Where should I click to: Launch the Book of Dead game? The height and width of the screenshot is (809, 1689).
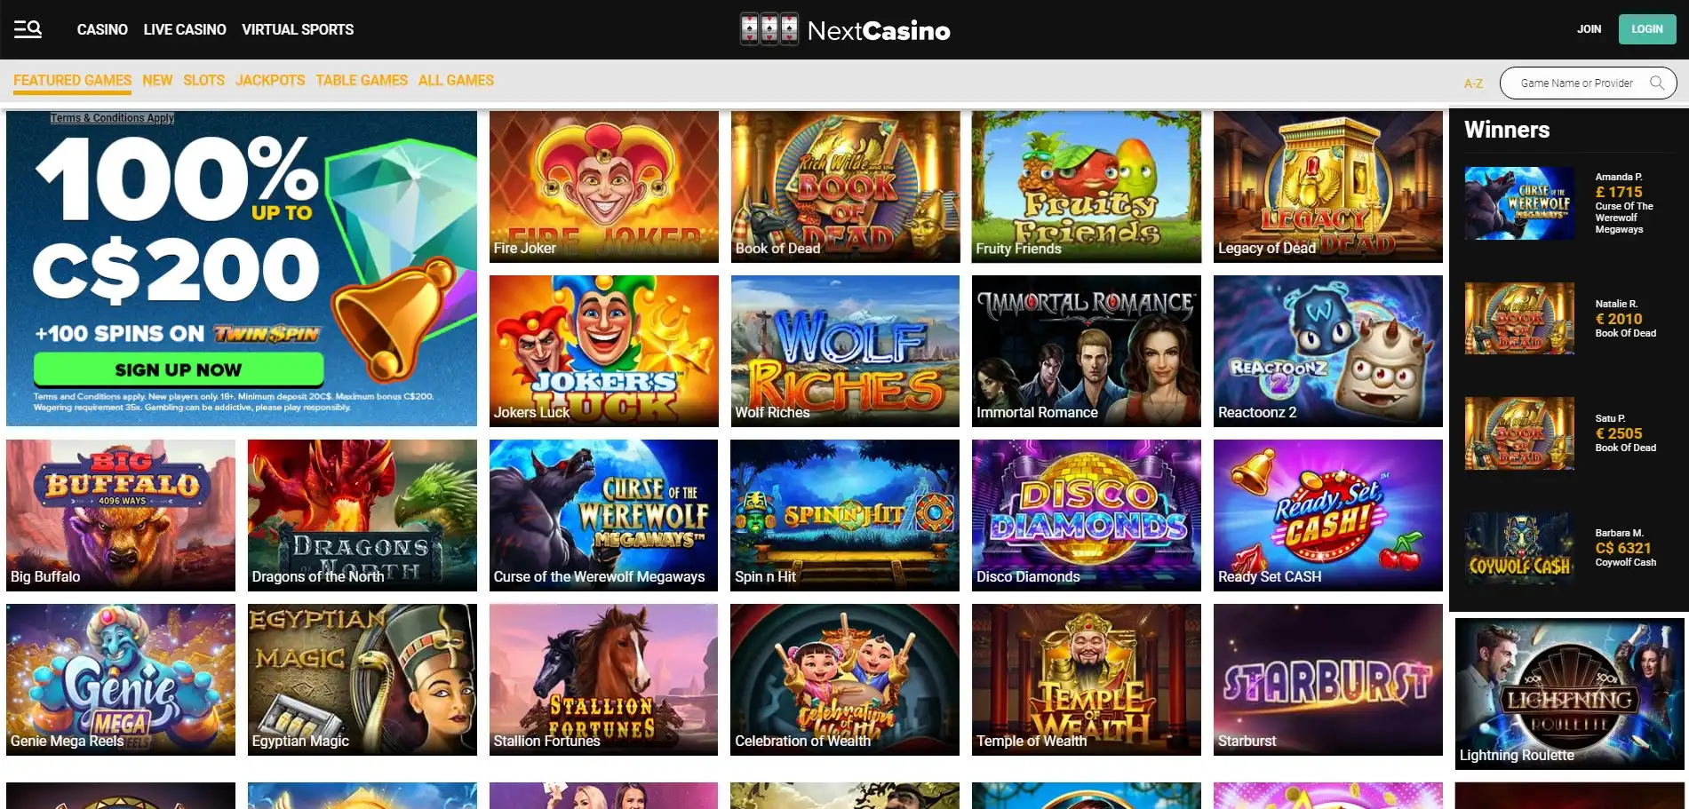[x=845, y=186]
